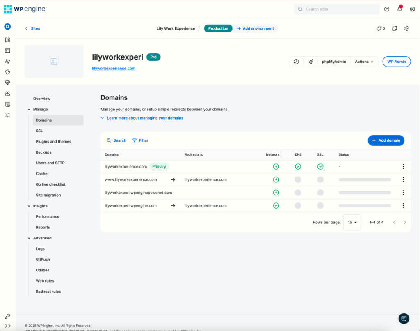Screen dimensions: 420x331
Task: Open options menu for lilyworkexperi.wpengine.com row
Action: 403,205
